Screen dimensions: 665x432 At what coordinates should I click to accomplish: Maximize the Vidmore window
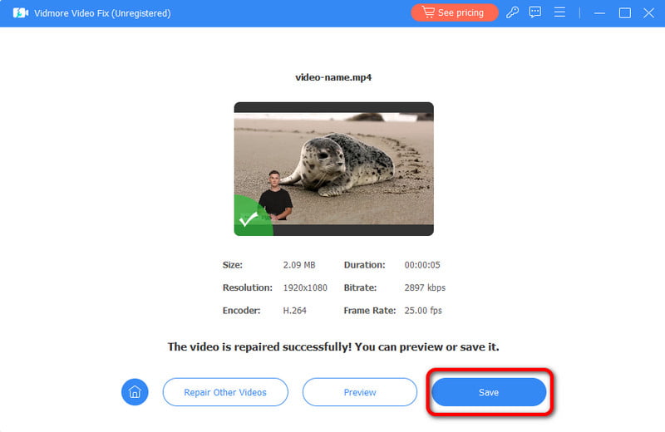point(625,12)
